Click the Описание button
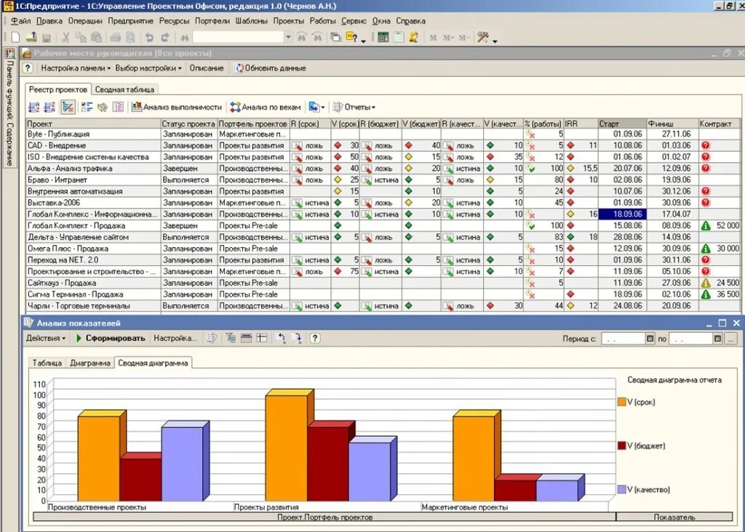 click(x=206, y=68)
